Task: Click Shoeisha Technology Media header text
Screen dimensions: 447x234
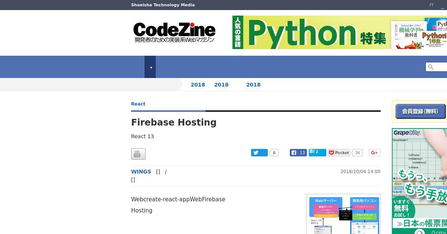Action: coord(163,5)
